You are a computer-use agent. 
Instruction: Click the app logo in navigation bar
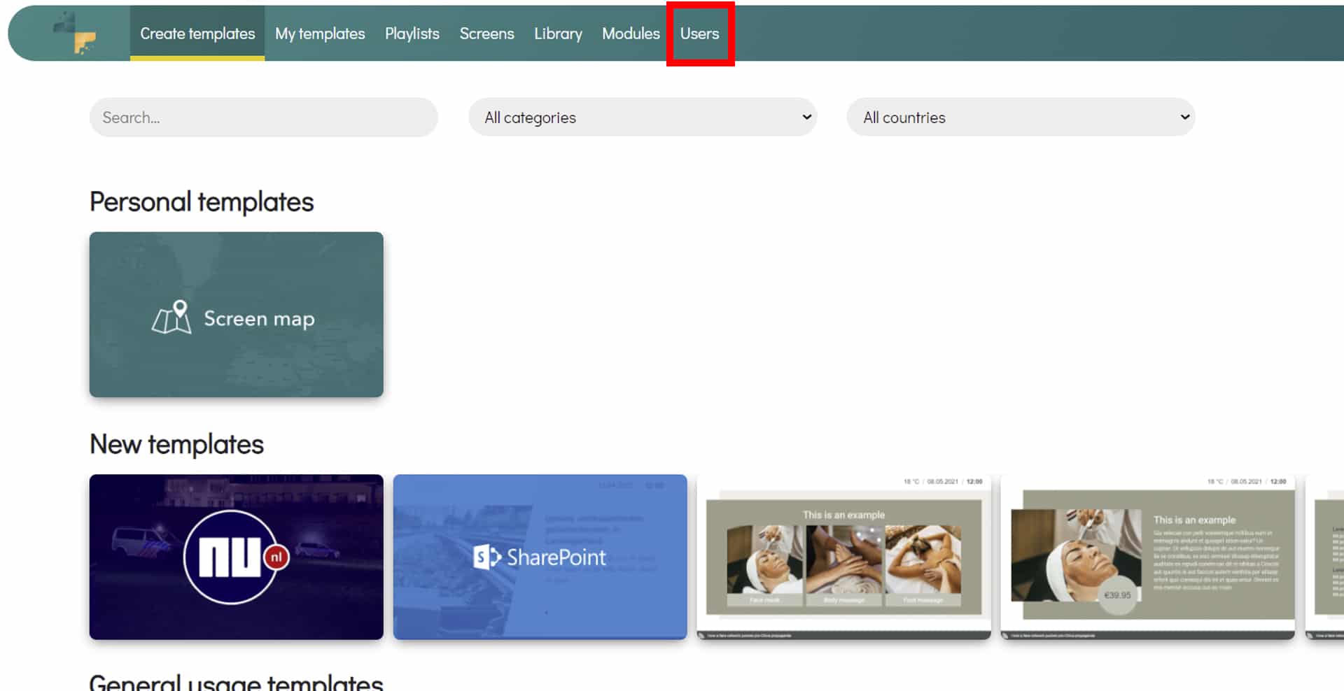76,34
